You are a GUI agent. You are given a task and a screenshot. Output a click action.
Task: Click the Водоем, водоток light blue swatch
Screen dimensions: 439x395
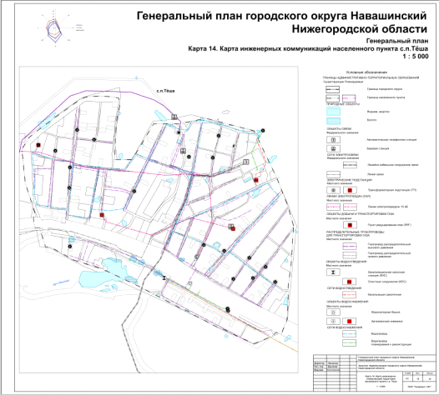coord(333,112)
